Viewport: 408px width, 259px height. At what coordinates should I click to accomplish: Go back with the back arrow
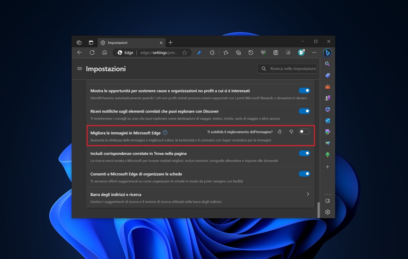80,52
